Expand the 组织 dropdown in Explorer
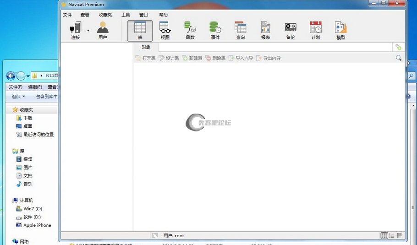Screen dimensions: 417x245 (x=18, y=97)
